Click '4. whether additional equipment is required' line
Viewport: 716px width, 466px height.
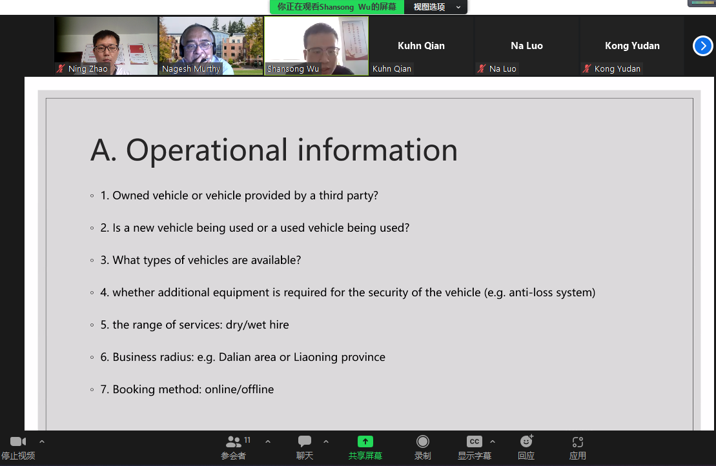348,292
